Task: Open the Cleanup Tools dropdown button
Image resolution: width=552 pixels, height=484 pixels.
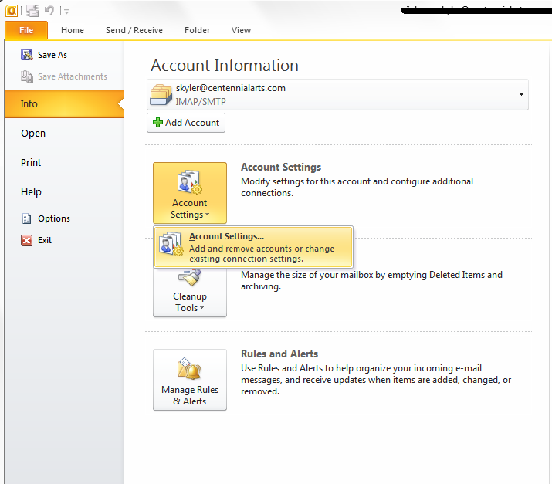Action: pyautogui.click(x=190, y=292)
